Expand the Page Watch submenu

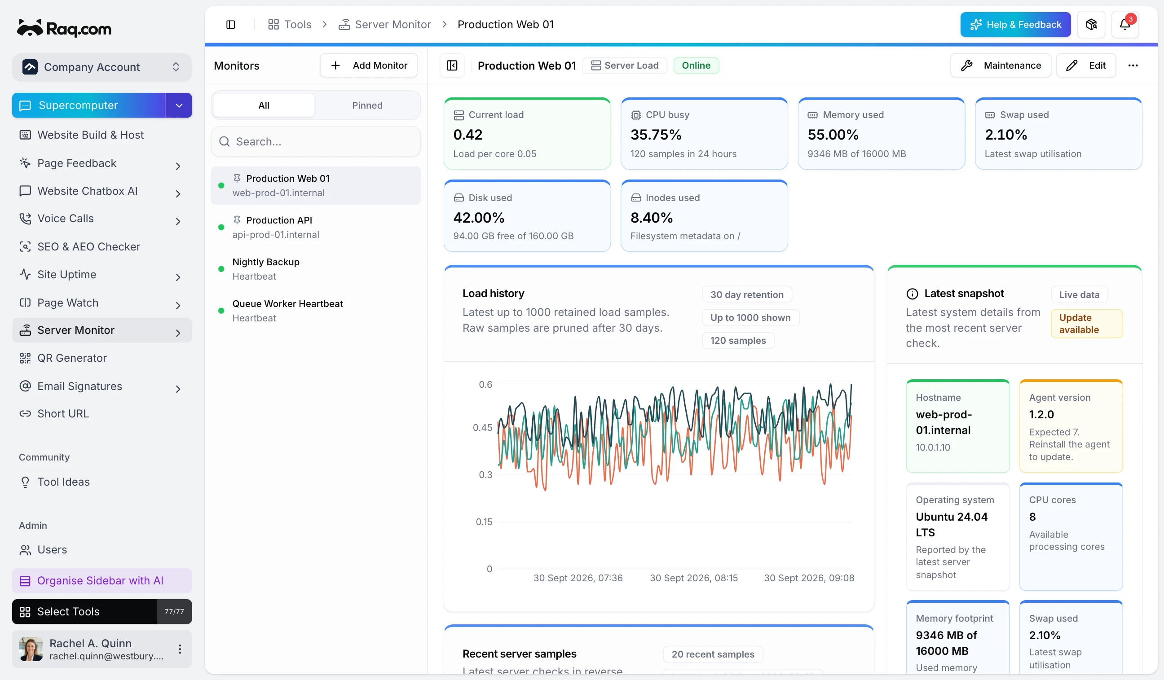pos(178,305)
